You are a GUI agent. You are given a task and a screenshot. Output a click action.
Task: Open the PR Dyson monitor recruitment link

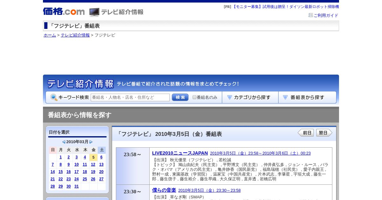pyautogui.click(x=285, y=7)
